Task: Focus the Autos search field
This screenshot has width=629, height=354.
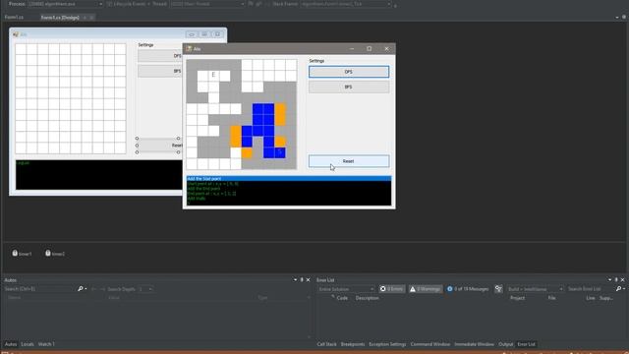Action: (x=40, y=289)
